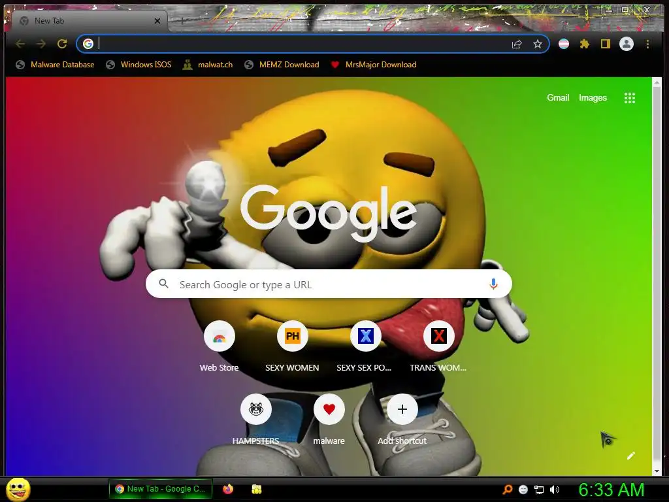Click the 6:33 AM clock

[x=611, y=490]
